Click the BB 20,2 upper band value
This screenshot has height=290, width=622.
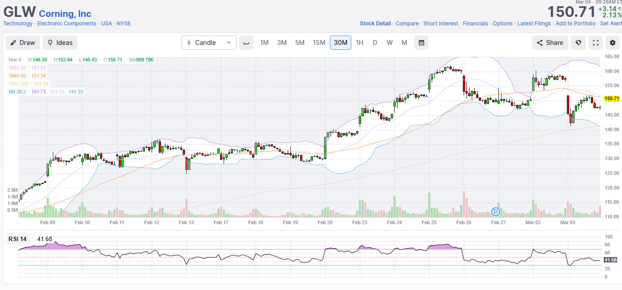click(39, 92)
